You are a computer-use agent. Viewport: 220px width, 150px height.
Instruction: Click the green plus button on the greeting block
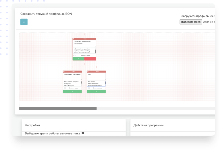pos(78,59)
